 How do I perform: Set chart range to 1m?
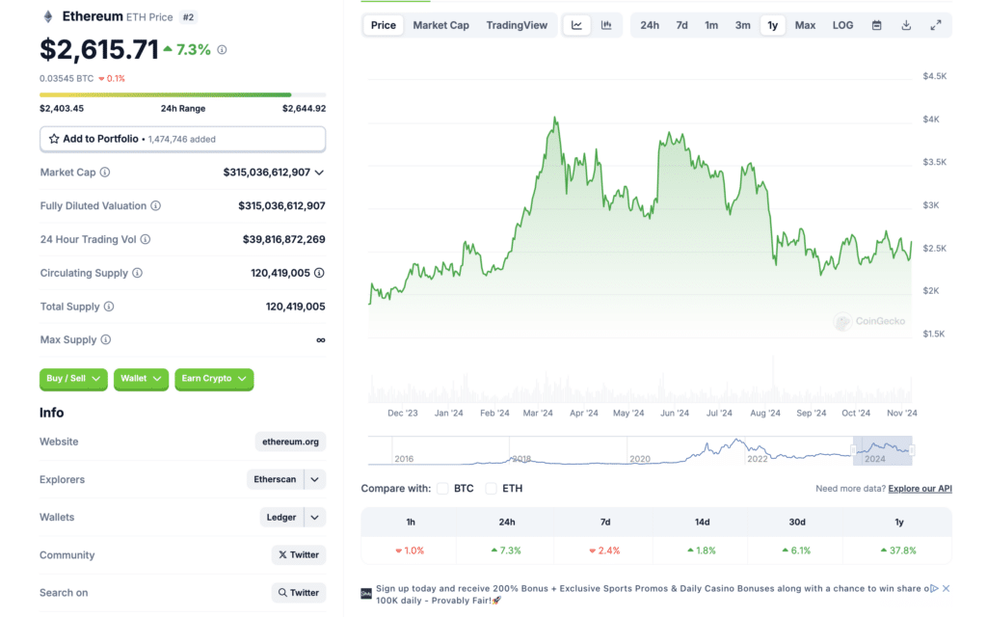pos(711,25)
